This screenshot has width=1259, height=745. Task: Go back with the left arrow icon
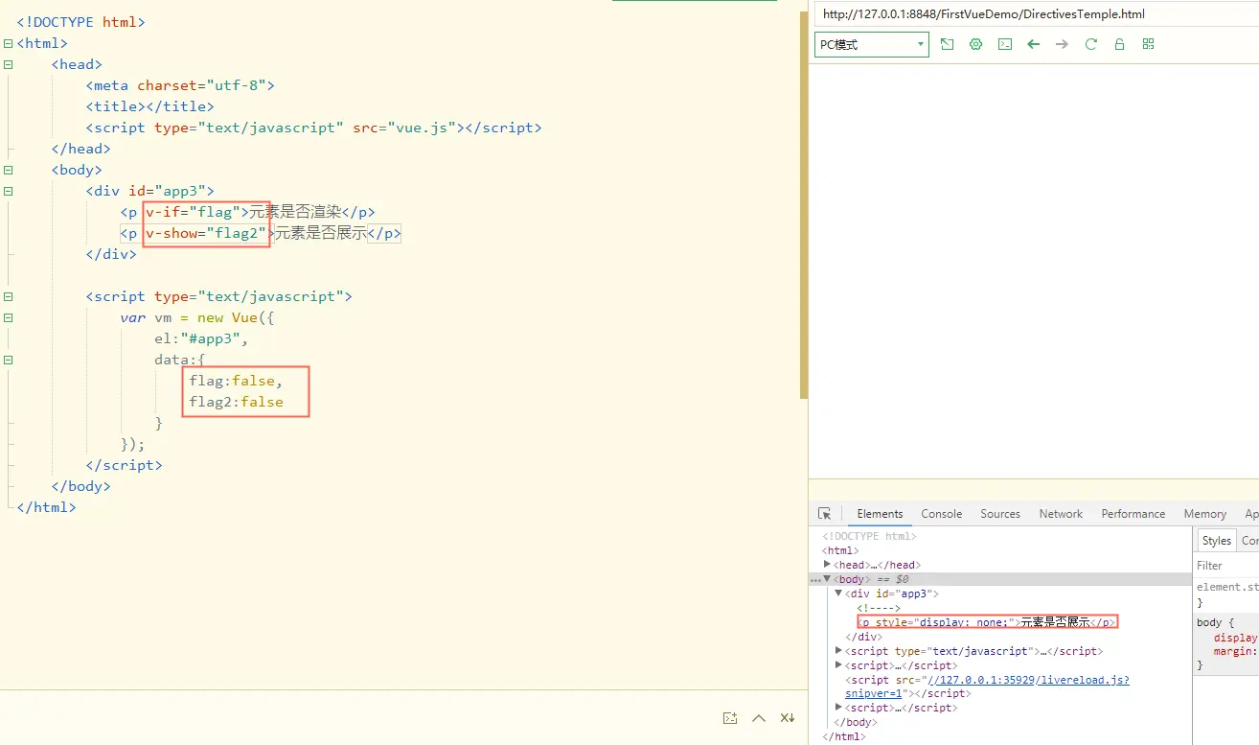coord(1033,44)
